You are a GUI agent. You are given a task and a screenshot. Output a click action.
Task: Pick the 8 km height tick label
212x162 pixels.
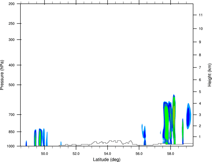click(200, 55)
